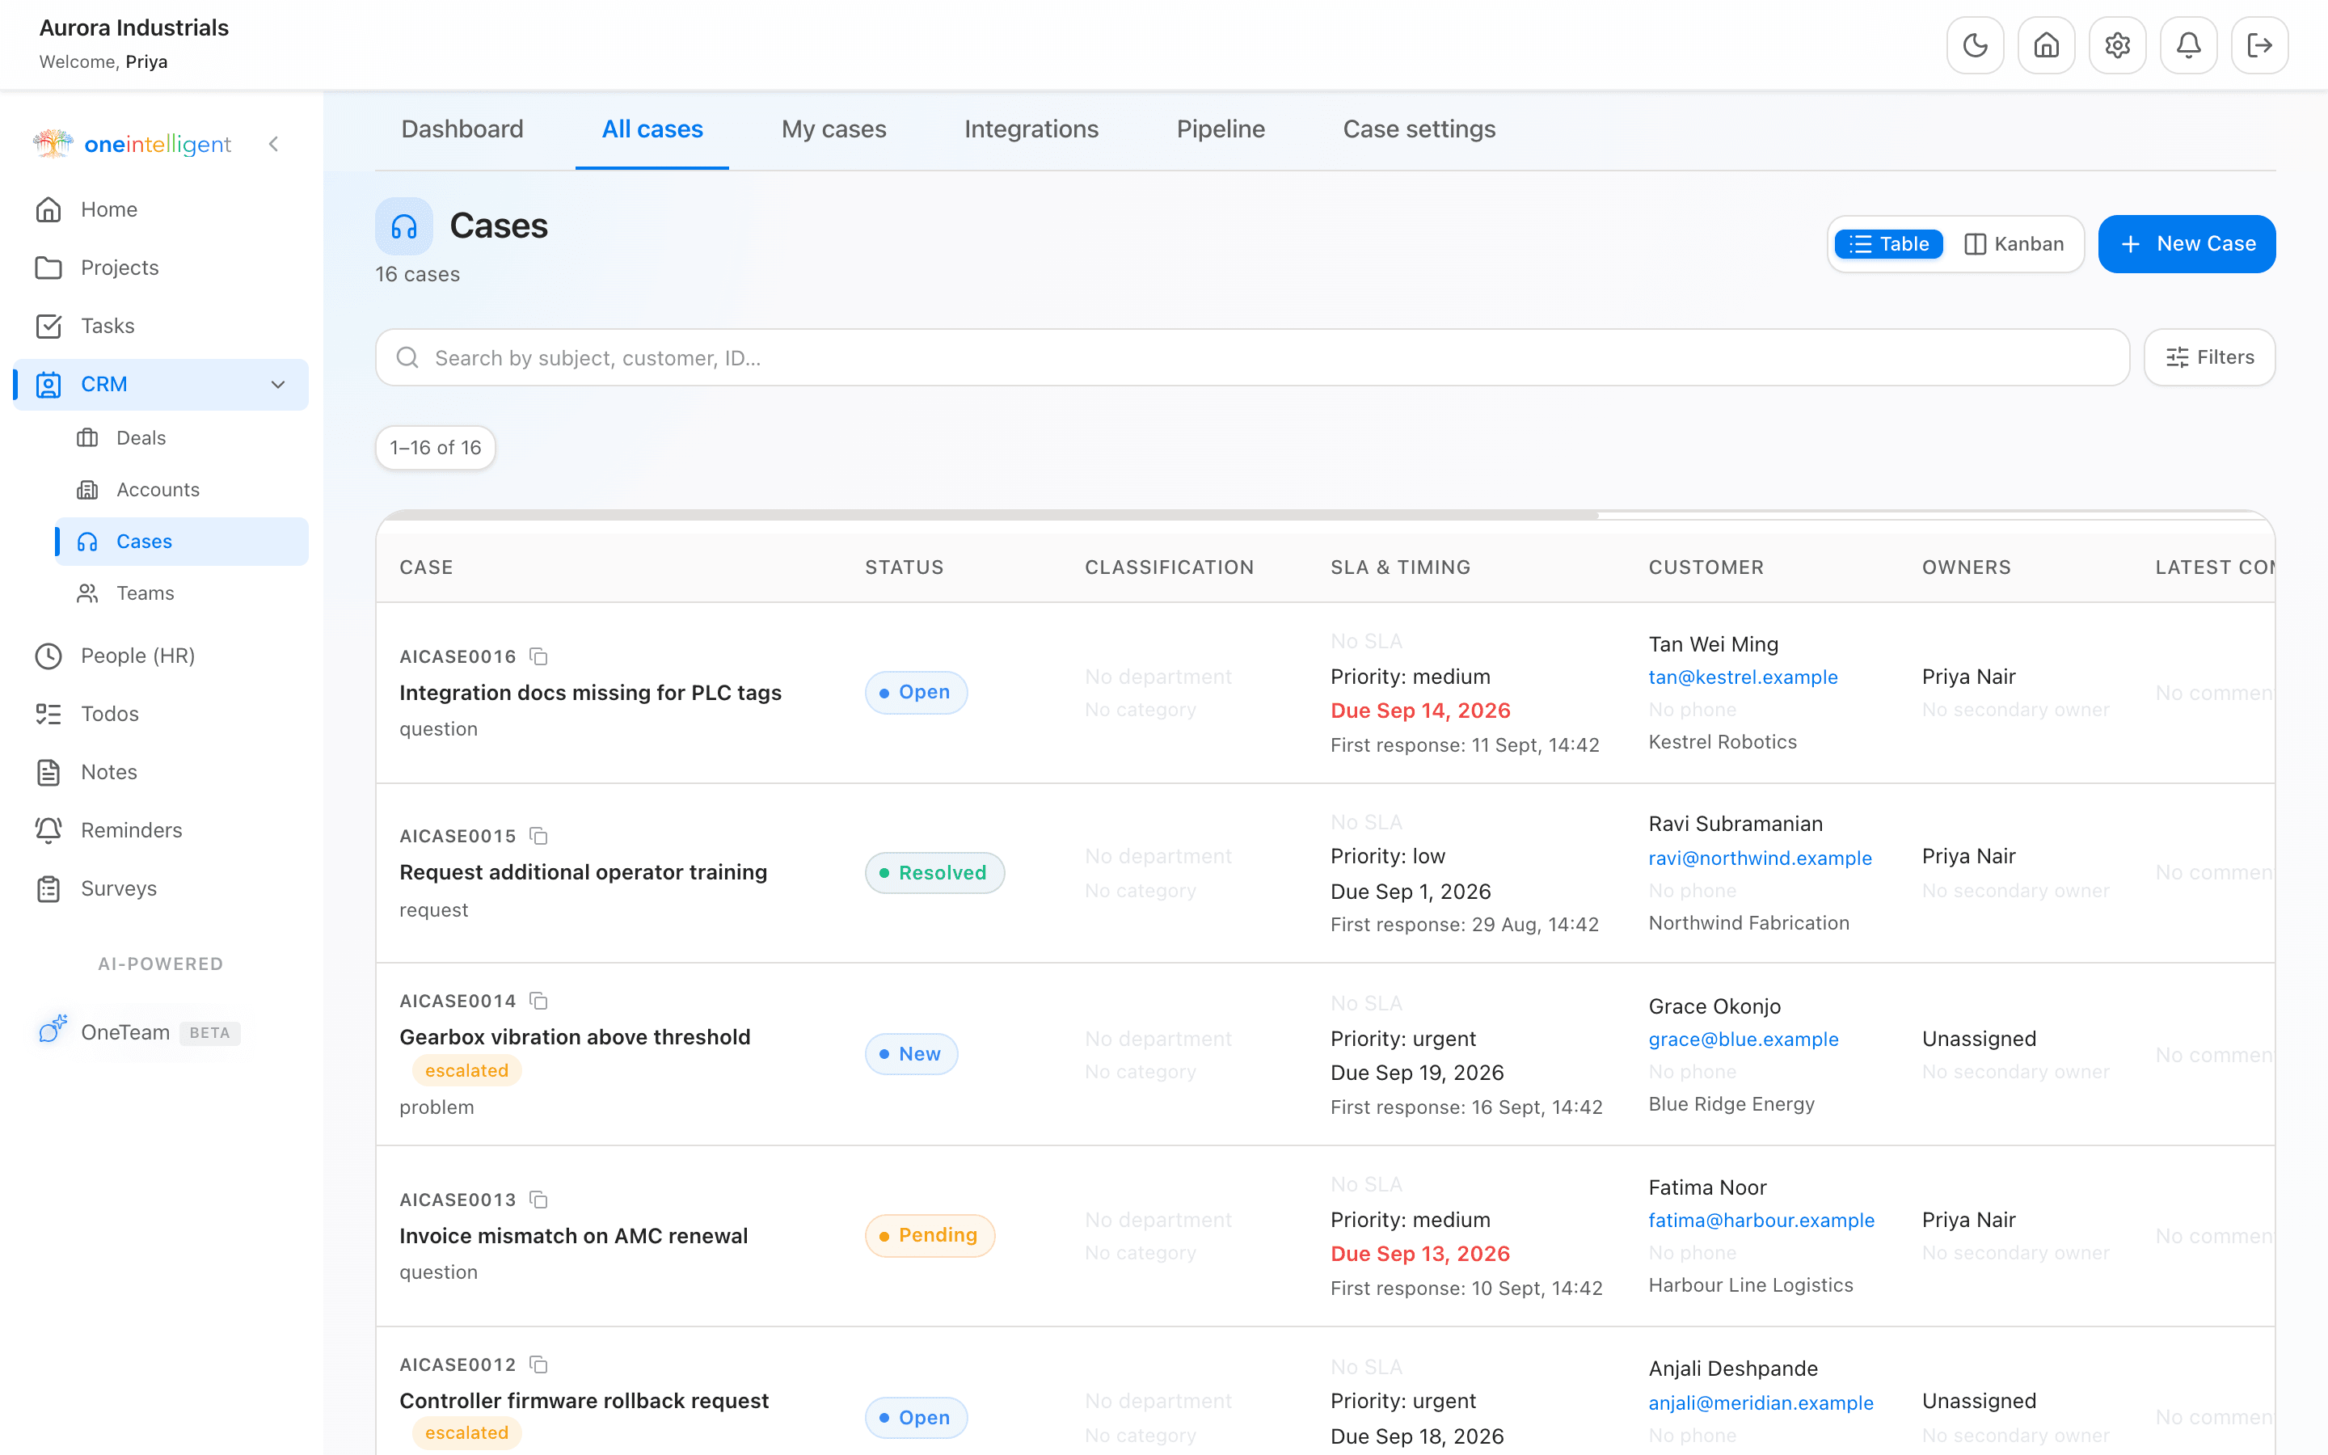Copy the case ID AICASE0016

click(538, 656)
